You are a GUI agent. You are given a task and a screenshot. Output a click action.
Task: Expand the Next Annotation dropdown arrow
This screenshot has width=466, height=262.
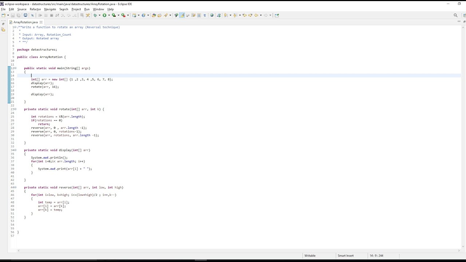click(x=230, y=15)
